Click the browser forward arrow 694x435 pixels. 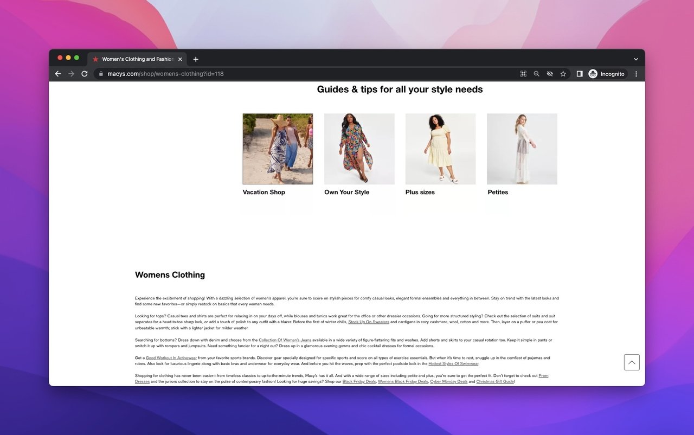[71, 74]
